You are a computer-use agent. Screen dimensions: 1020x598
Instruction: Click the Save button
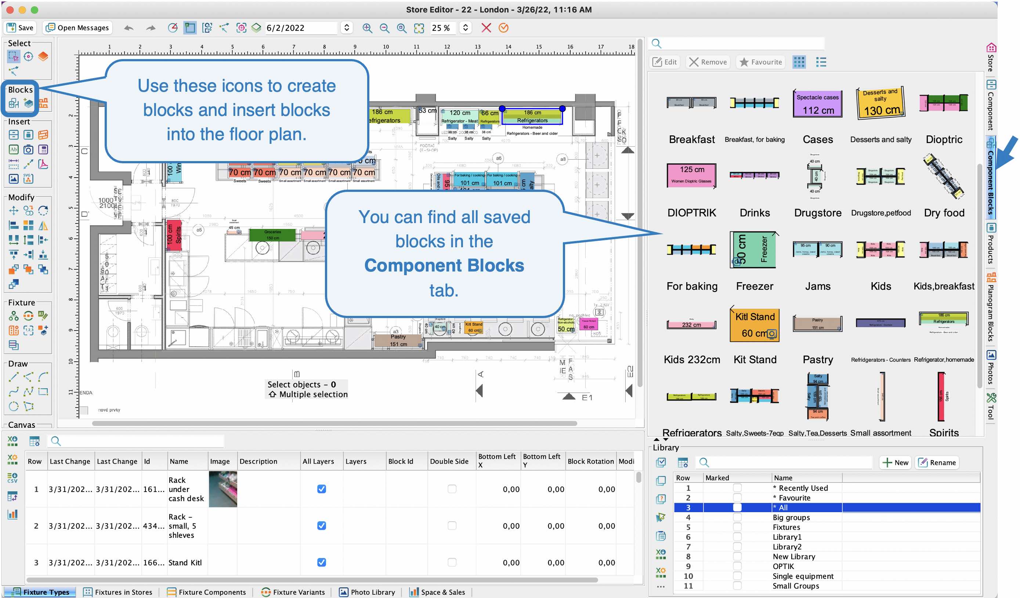pos(20,28)
